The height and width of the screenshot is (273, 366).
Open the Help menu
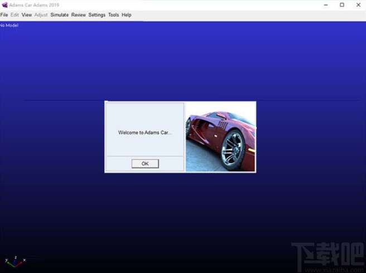[x=126, y=15]
